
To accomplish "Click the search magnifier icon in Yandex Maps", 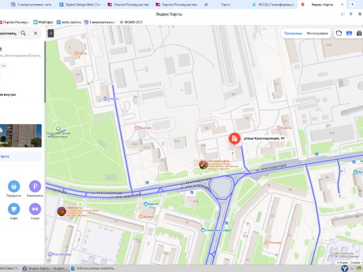I will tap(23, 33).
